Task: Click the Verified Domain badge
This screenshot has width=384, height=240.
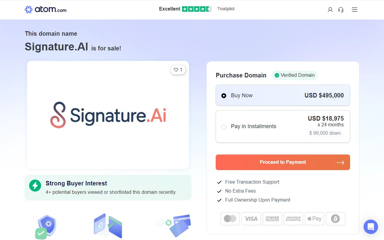Action: (294, 75)
